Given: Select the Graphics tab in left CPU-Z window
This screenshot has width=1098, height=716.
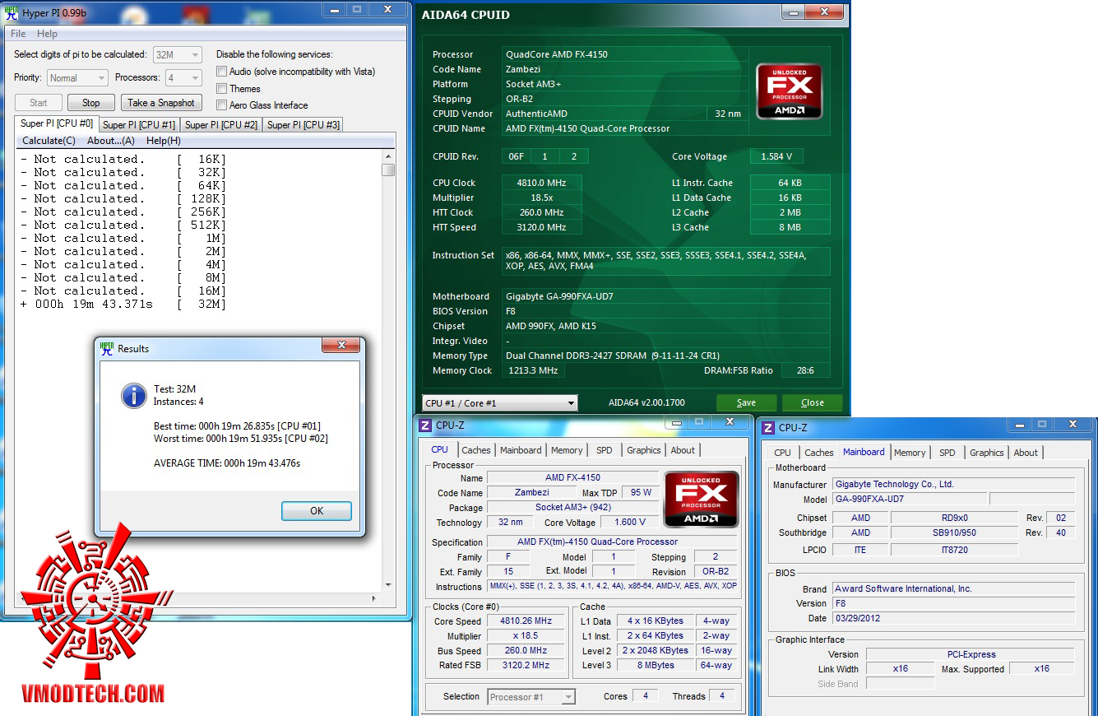Looking at the screenshot, I should [644, 450].
